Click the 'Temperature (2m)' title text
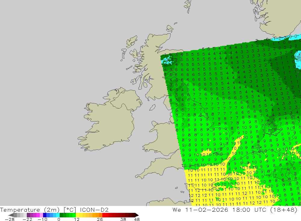The image size is (301, 221). click(30, 210)
